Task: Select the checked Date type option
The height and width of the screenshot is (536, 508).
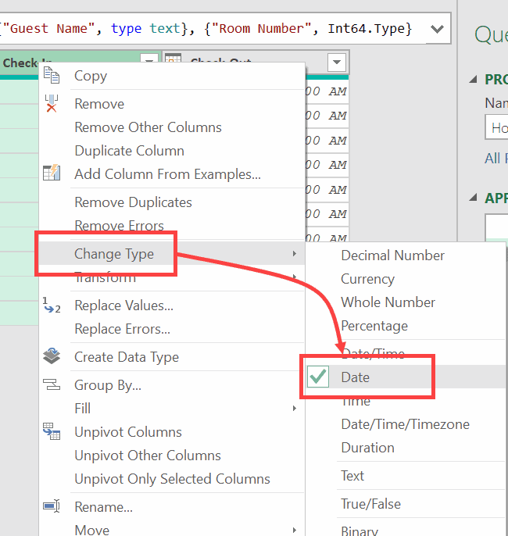Action: click(405, 377)
